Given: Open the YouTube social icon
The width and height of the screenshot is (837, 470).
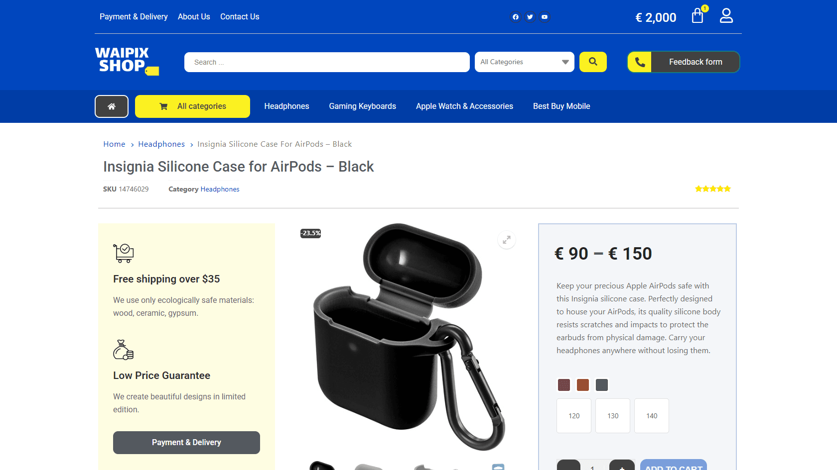Looking at the screenshot, I should pyautogui.click(x=545, y=17).
